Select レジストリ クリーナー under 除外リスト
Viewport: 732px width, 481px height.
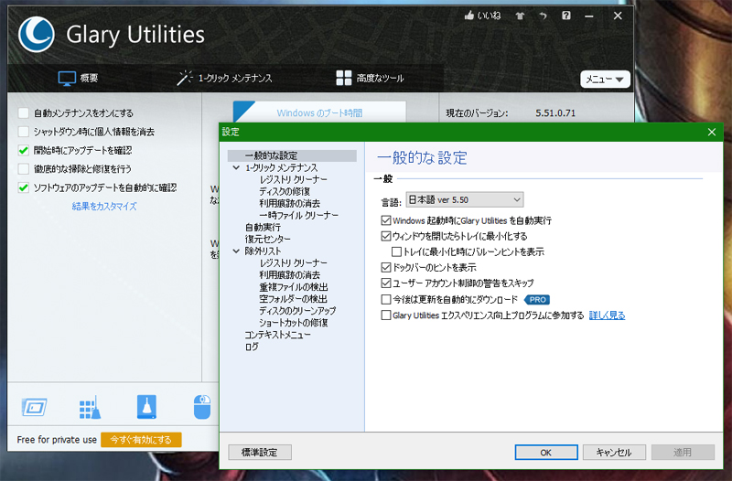click(293, 263)
